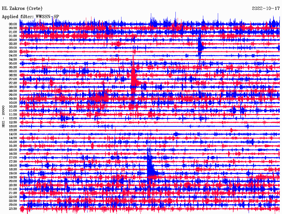The image size is (282, 214).
Task: Select the 00:30 time label
Action: [x=13, y=28]
